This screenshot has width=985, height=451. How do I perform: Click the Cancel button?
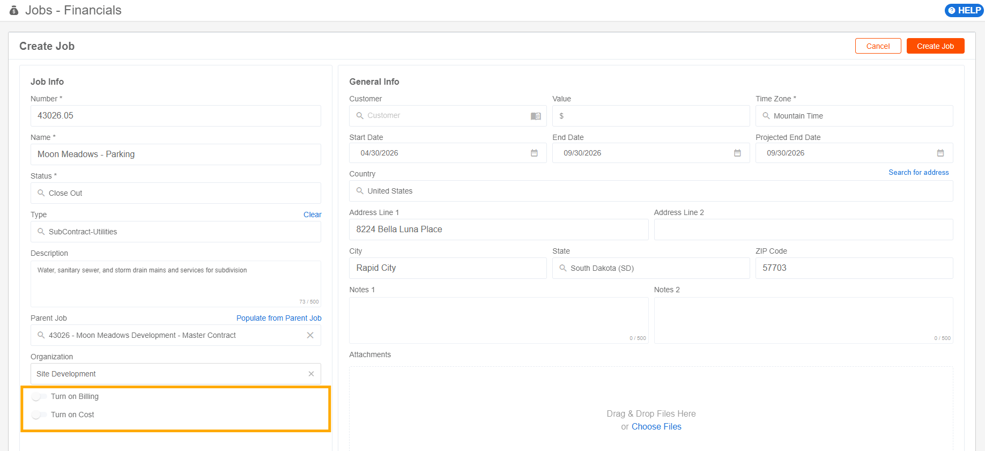(878, 46)
